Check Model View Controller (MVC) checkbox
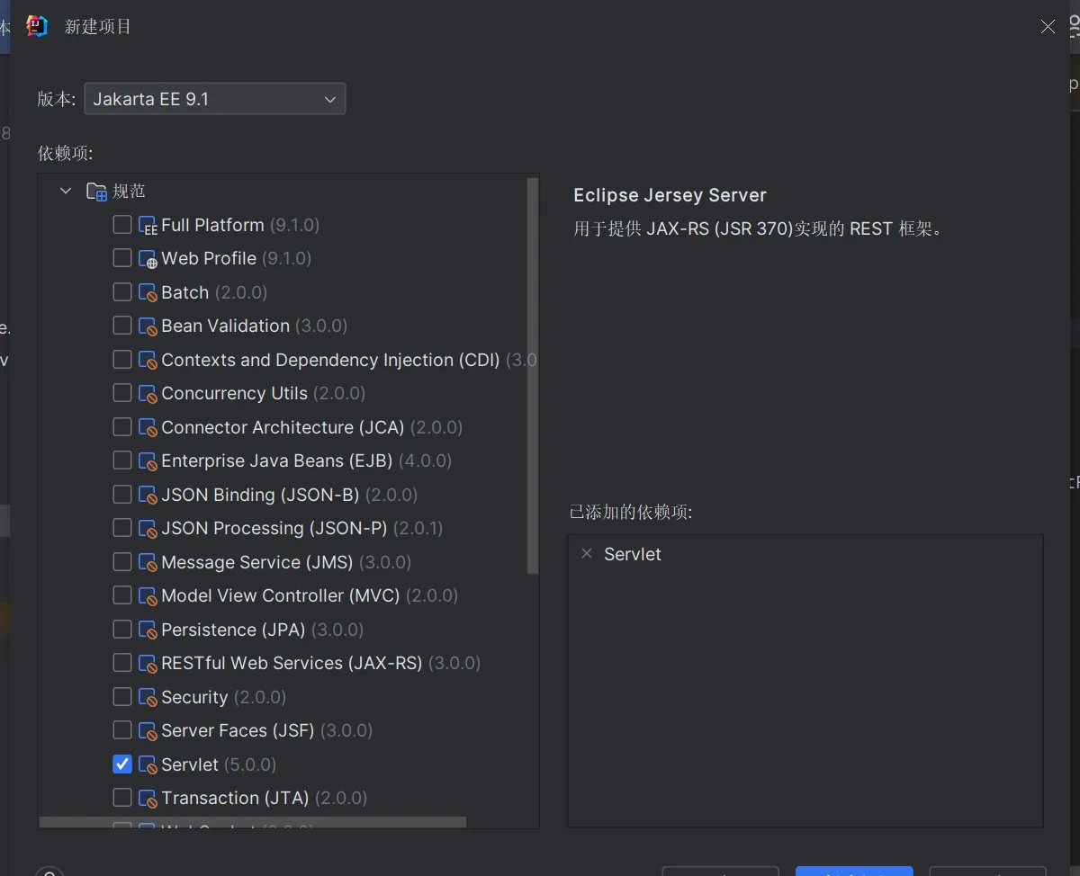Screen dimensions: 1080x876 click(x=122, y=595)
